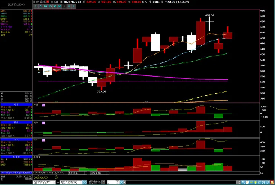Switch chart to 5-minute period
275x185 pixels.
point(41,6)
